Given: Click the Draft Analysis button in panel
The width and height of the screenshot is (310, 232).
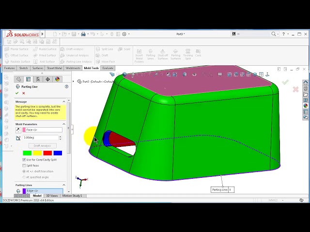Looking at the screenshot, I should [42, 146].
